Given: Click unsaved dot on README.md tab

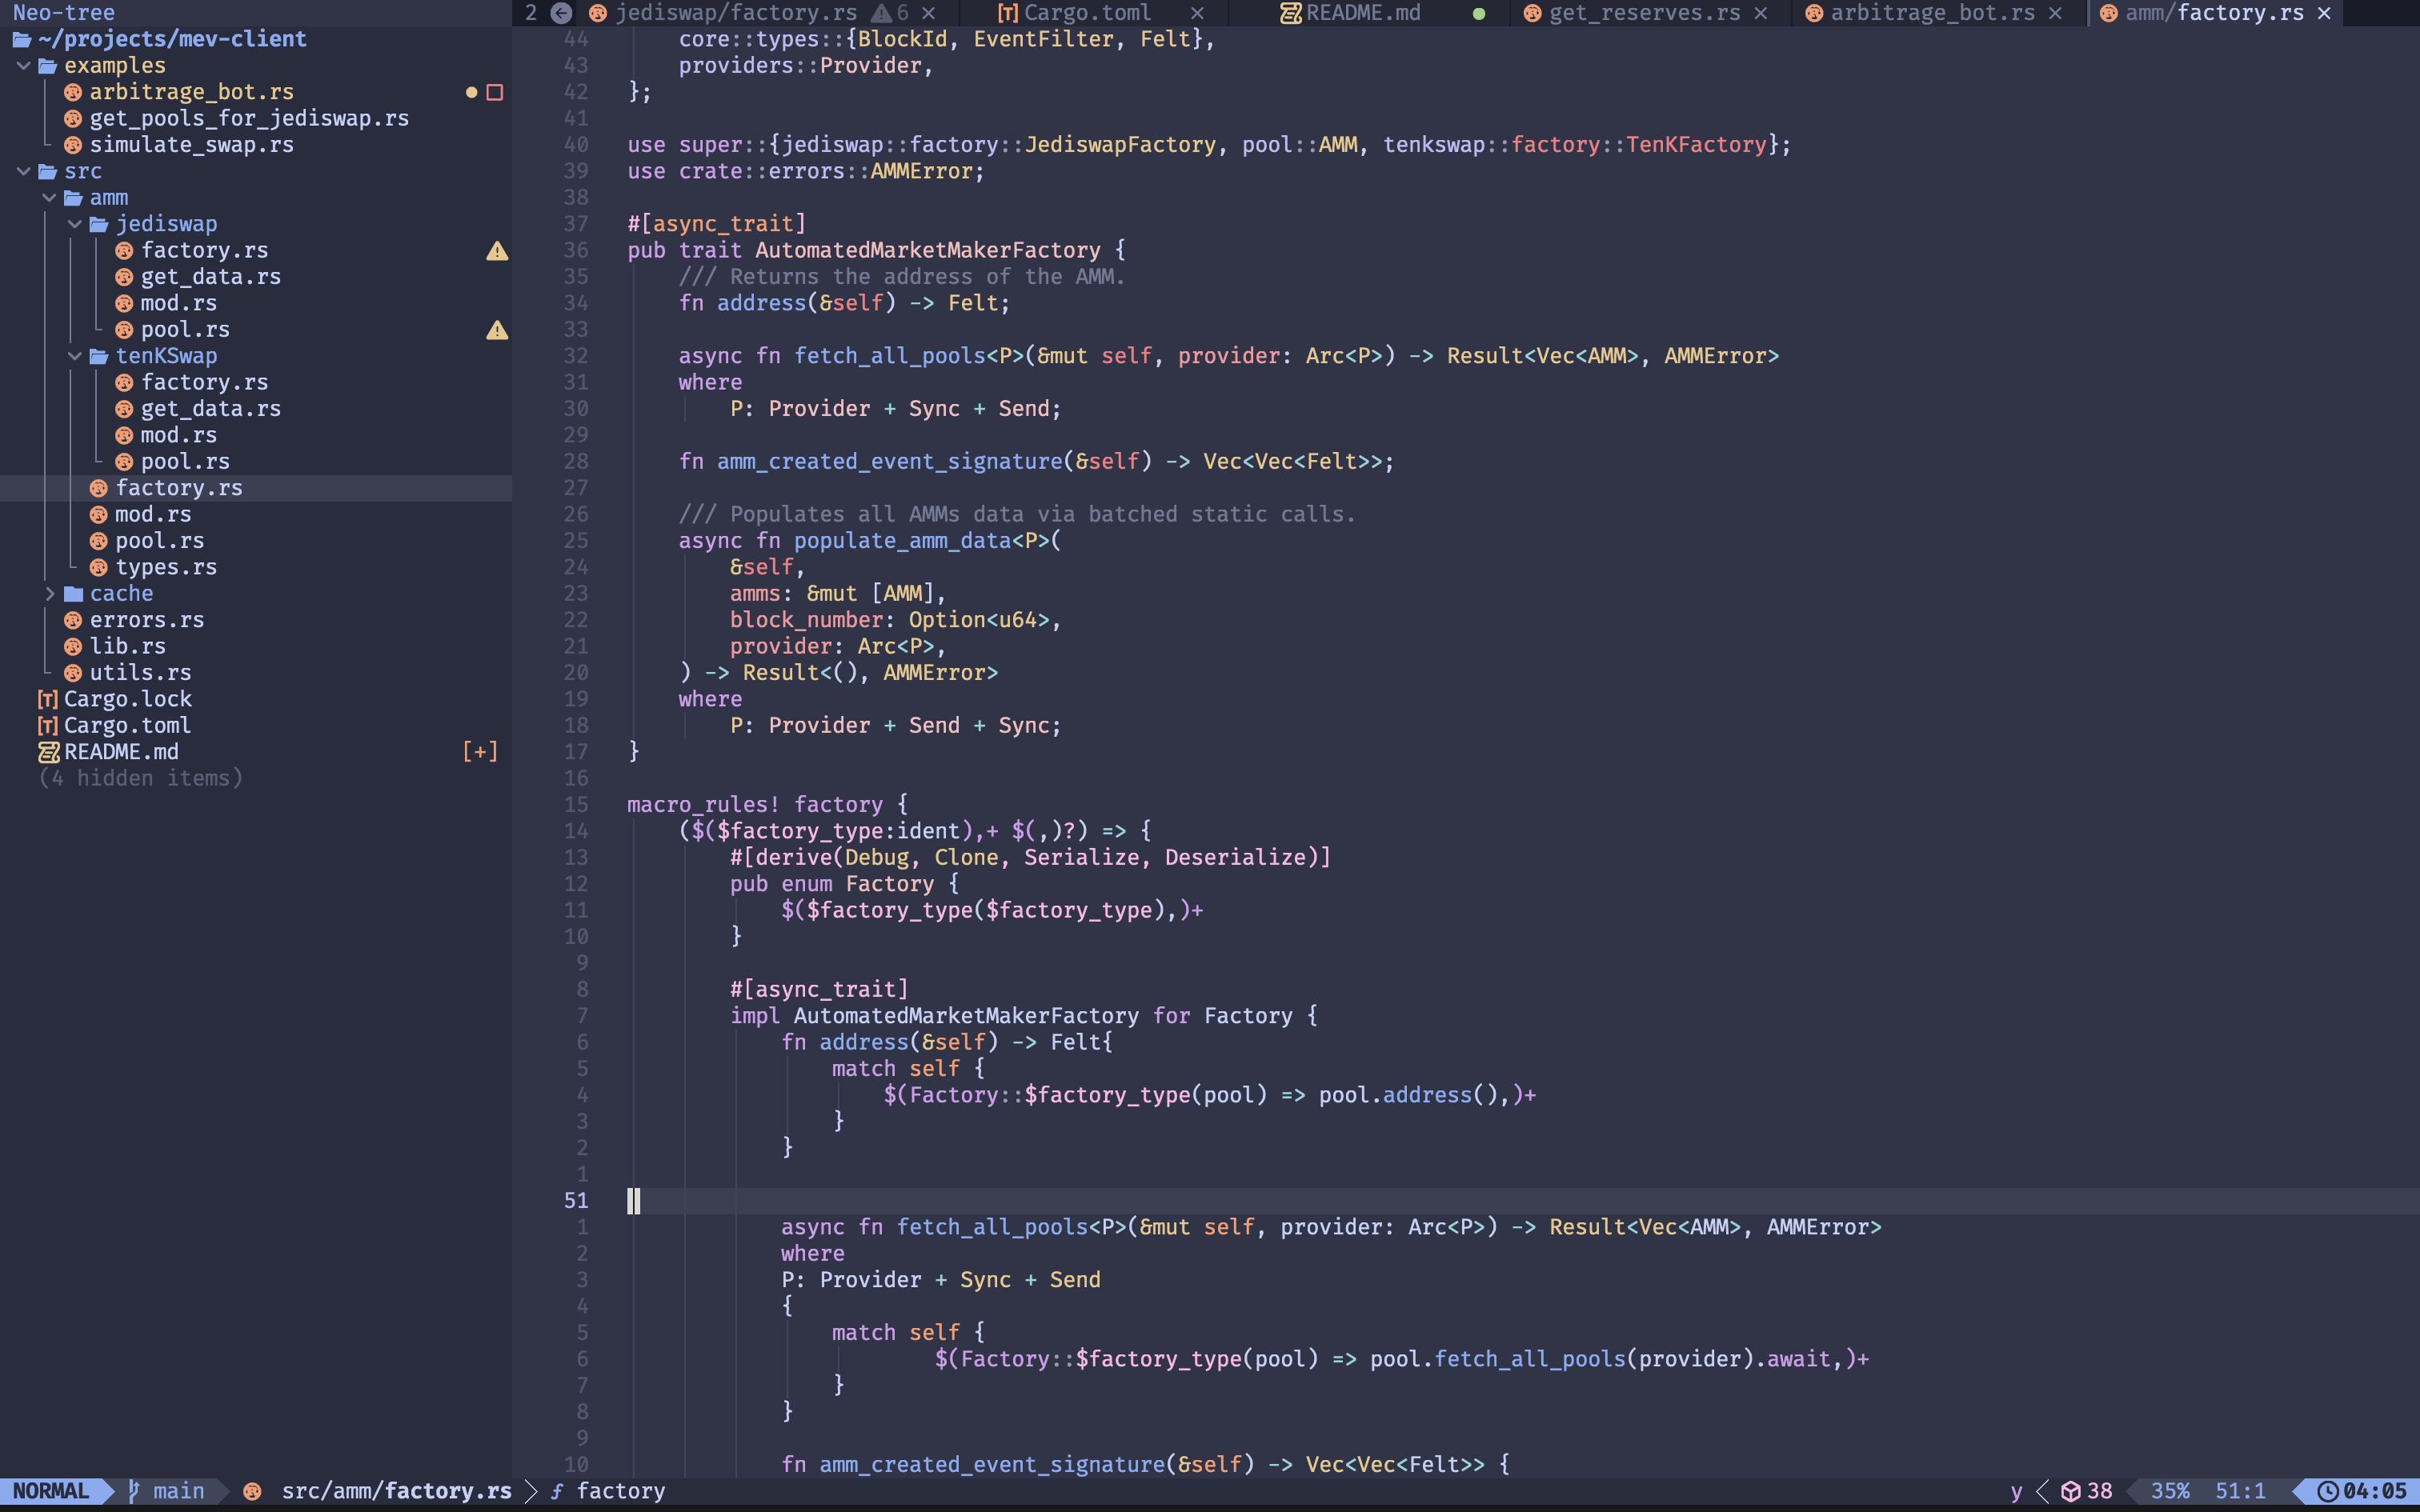Looking at the screenshot, I should coord(1479,13).
